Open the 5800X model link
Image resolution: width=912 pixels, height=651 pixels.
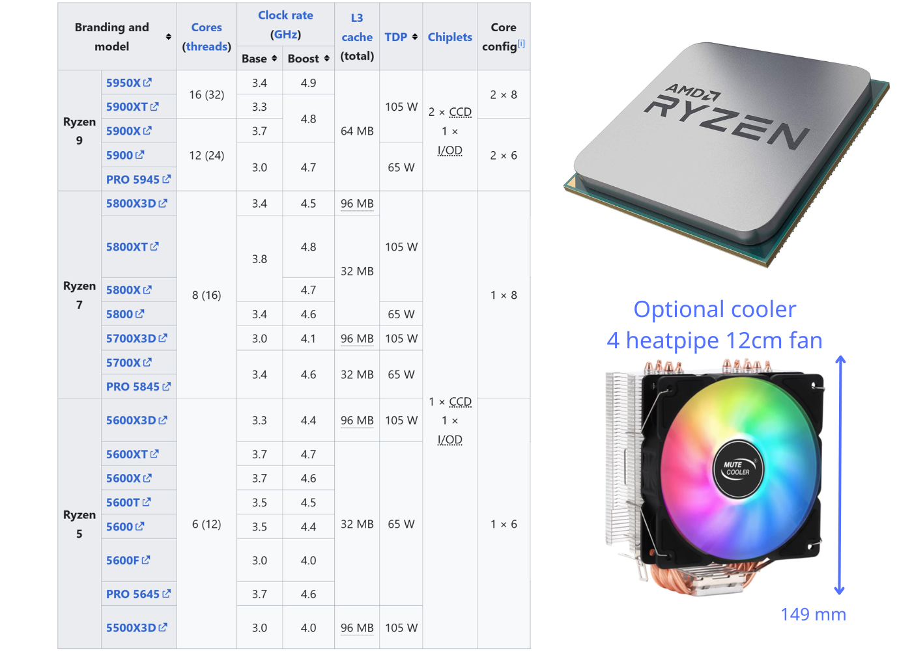pos(128,290)
